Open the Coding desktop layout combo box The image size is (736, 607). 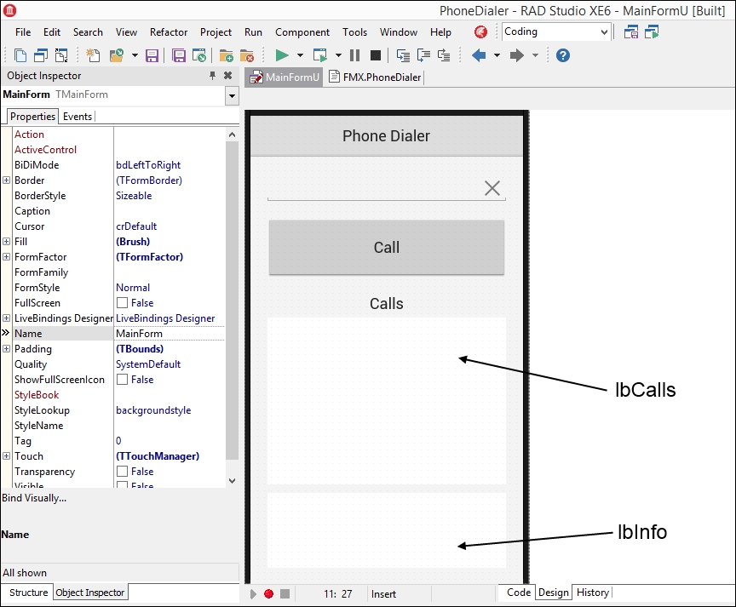click(x=557, y=31)
